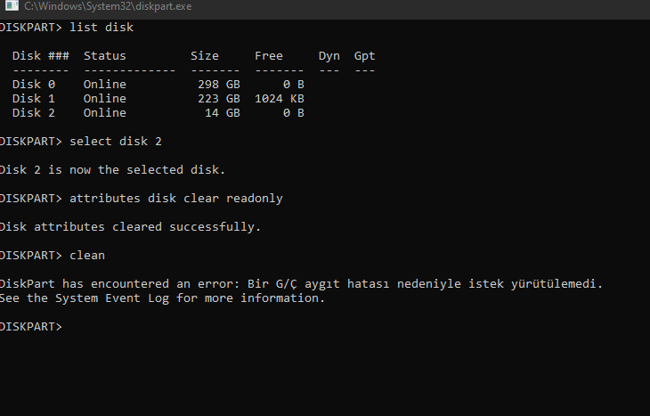650x416 pixels.
Task: Click the 'select disk 2' command line
Action: (116, 142)
